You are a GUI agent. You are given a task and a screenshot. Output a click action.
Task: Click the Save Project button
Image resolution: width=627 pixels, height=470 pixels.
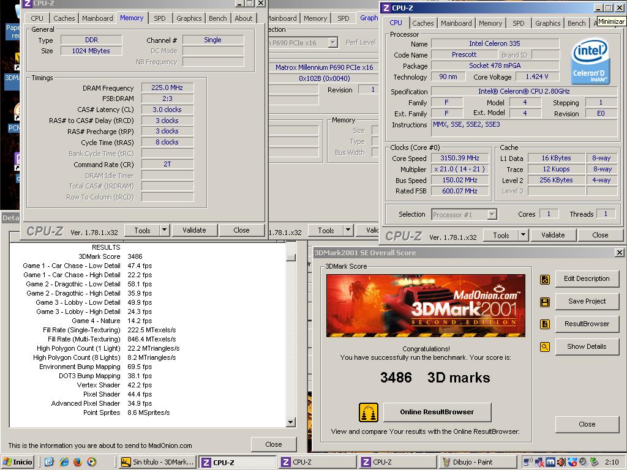tap(587, 301)
